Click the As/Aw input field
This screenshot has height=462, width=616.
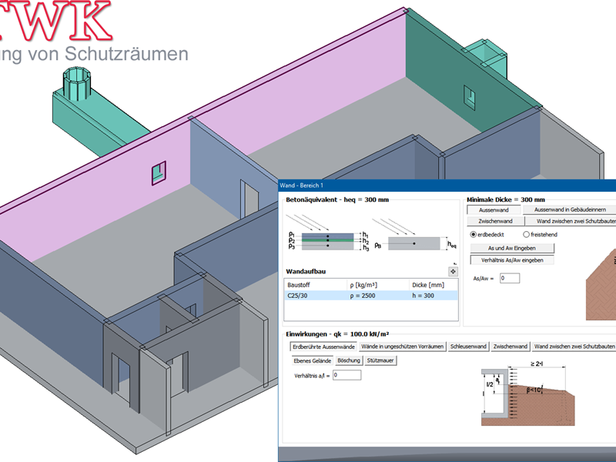click(509, 278)
